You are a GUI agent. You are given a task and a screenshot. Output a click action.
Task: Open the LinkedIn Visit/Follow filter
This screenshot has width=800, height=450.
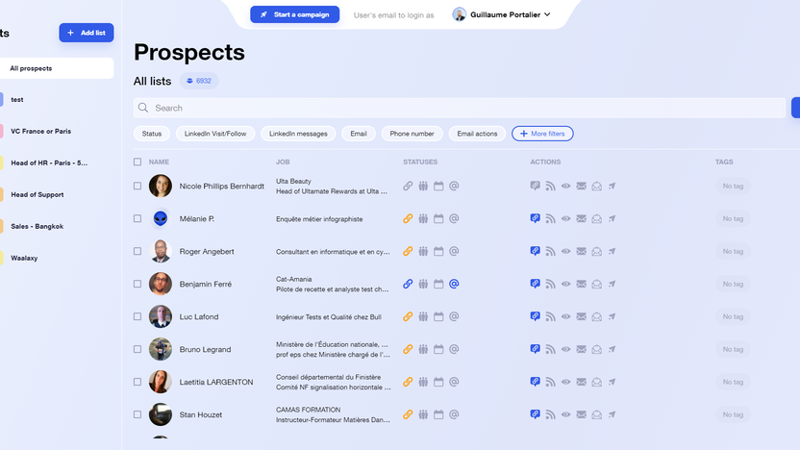pyautogui.click(x=215, y=134)
